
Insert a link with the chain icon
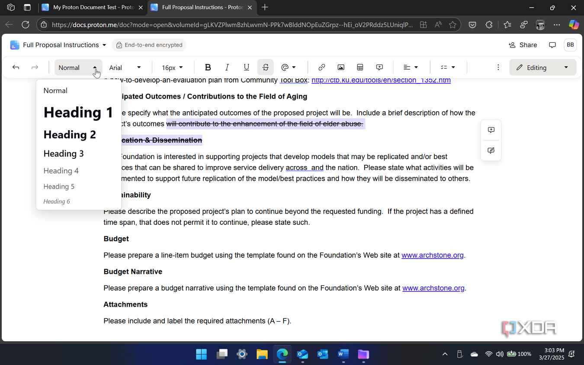click(321, 67)
